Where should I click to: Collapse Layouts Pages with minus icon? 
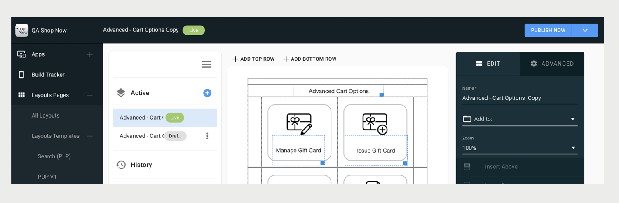90,95
